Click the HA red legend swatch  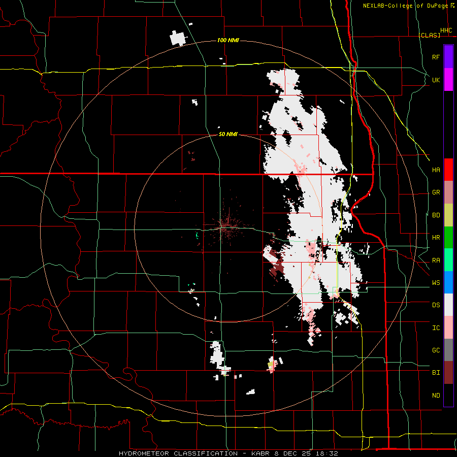point(448,170)
